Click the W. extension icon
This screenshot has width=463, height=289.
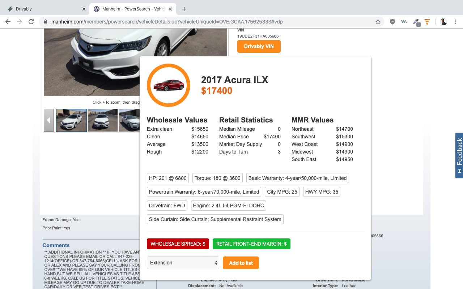point(404,22)
